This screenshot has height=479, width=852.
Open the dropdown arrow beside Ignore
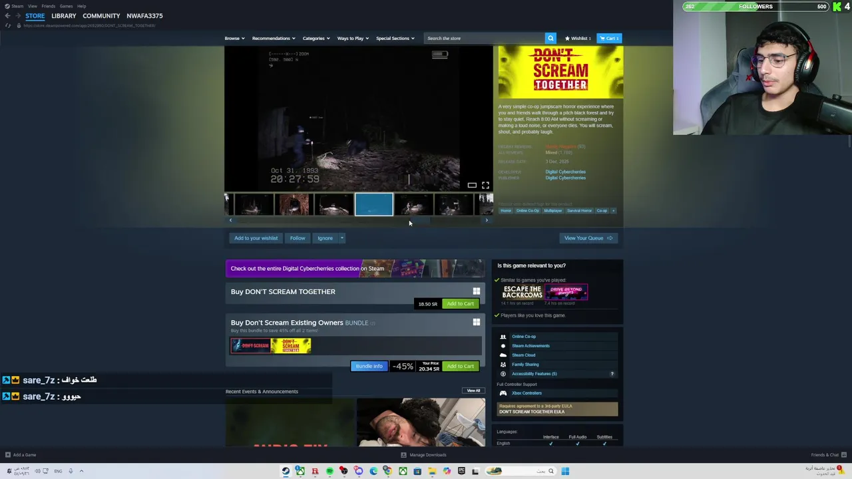(x=341, y=238)
